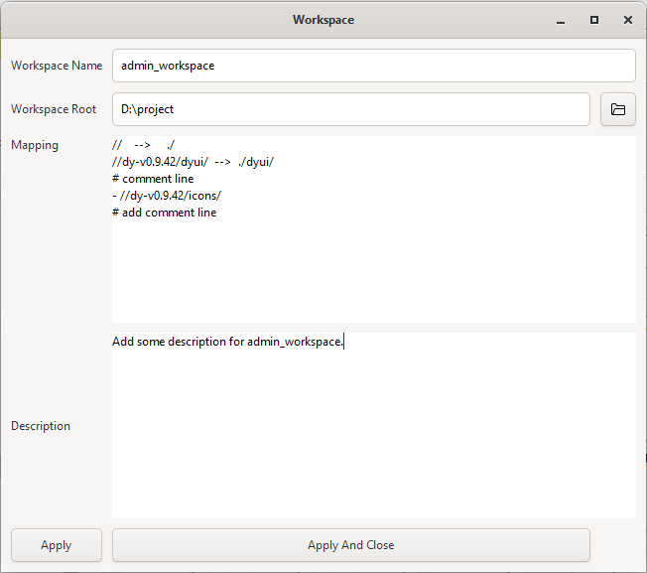Viewport: 647px width, 573px height.
Task: Open the folder browser for Workspace Root
Action: (x=617, y=109)
